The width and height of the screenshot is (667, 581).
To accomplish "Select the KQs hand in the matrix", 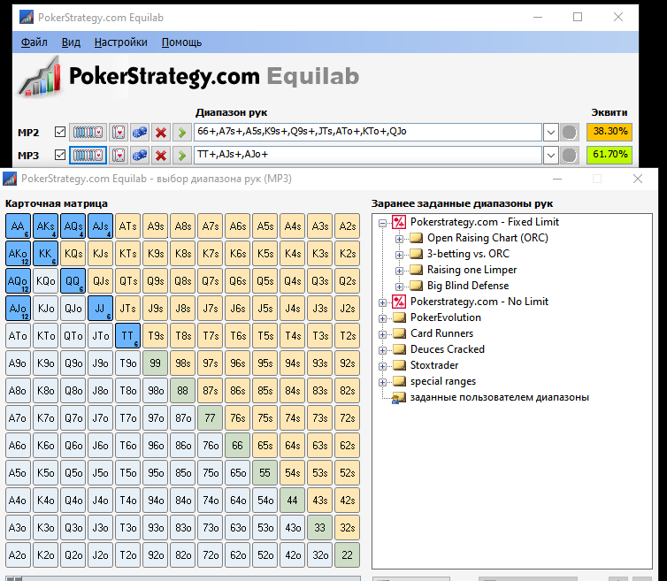I will coord(73,254).
